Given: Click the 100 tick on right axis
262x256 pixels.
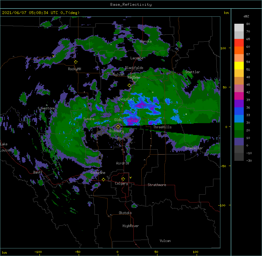Looking at the screenshot, I should [x=223, y=48].
